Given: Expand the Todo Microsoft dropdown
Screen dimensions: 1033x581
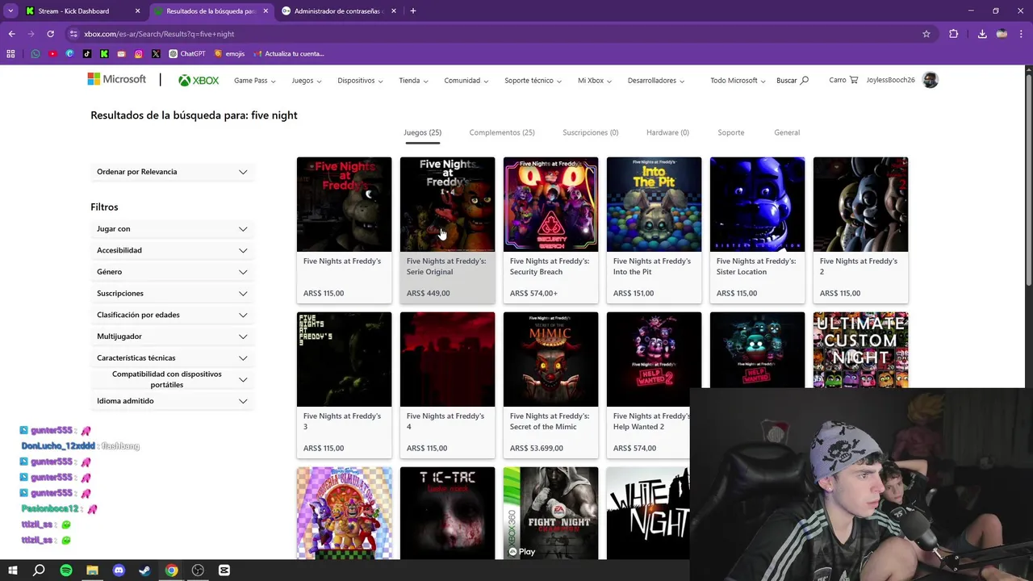Looking at the screenshot, I should (738, 81).
